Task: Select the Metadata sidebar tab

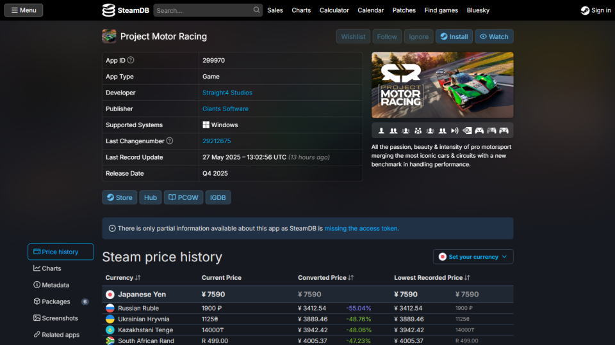Action: point(61,285)
